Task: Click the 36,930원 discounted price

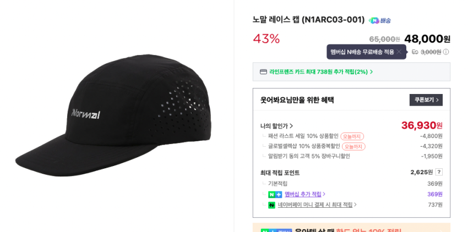Action: click(x=422, y=125)
